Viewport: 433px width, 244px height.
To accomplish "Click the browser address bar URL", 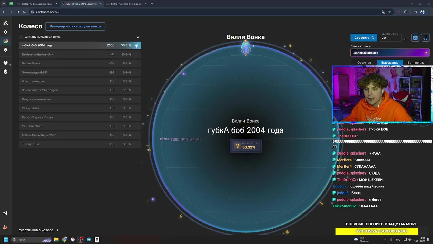I will pos(48,12).
